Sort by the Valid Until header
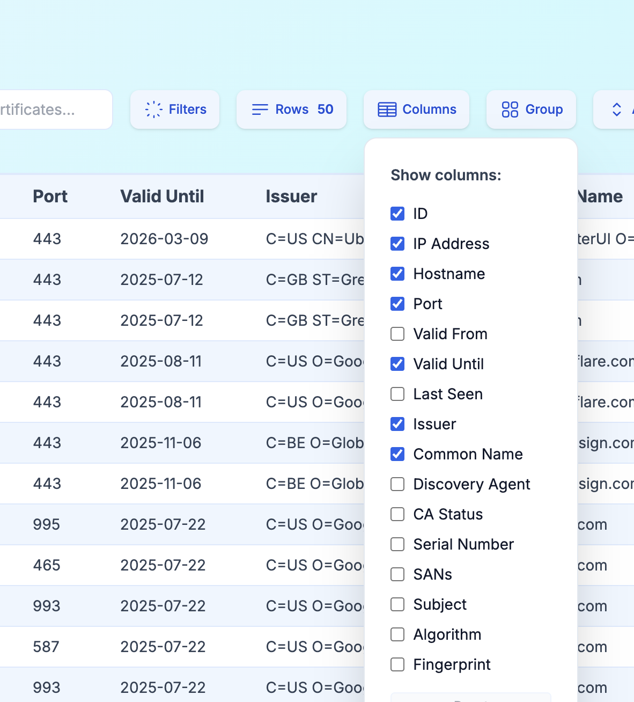The width and height of the screenshot is (634, 702). 162,196
